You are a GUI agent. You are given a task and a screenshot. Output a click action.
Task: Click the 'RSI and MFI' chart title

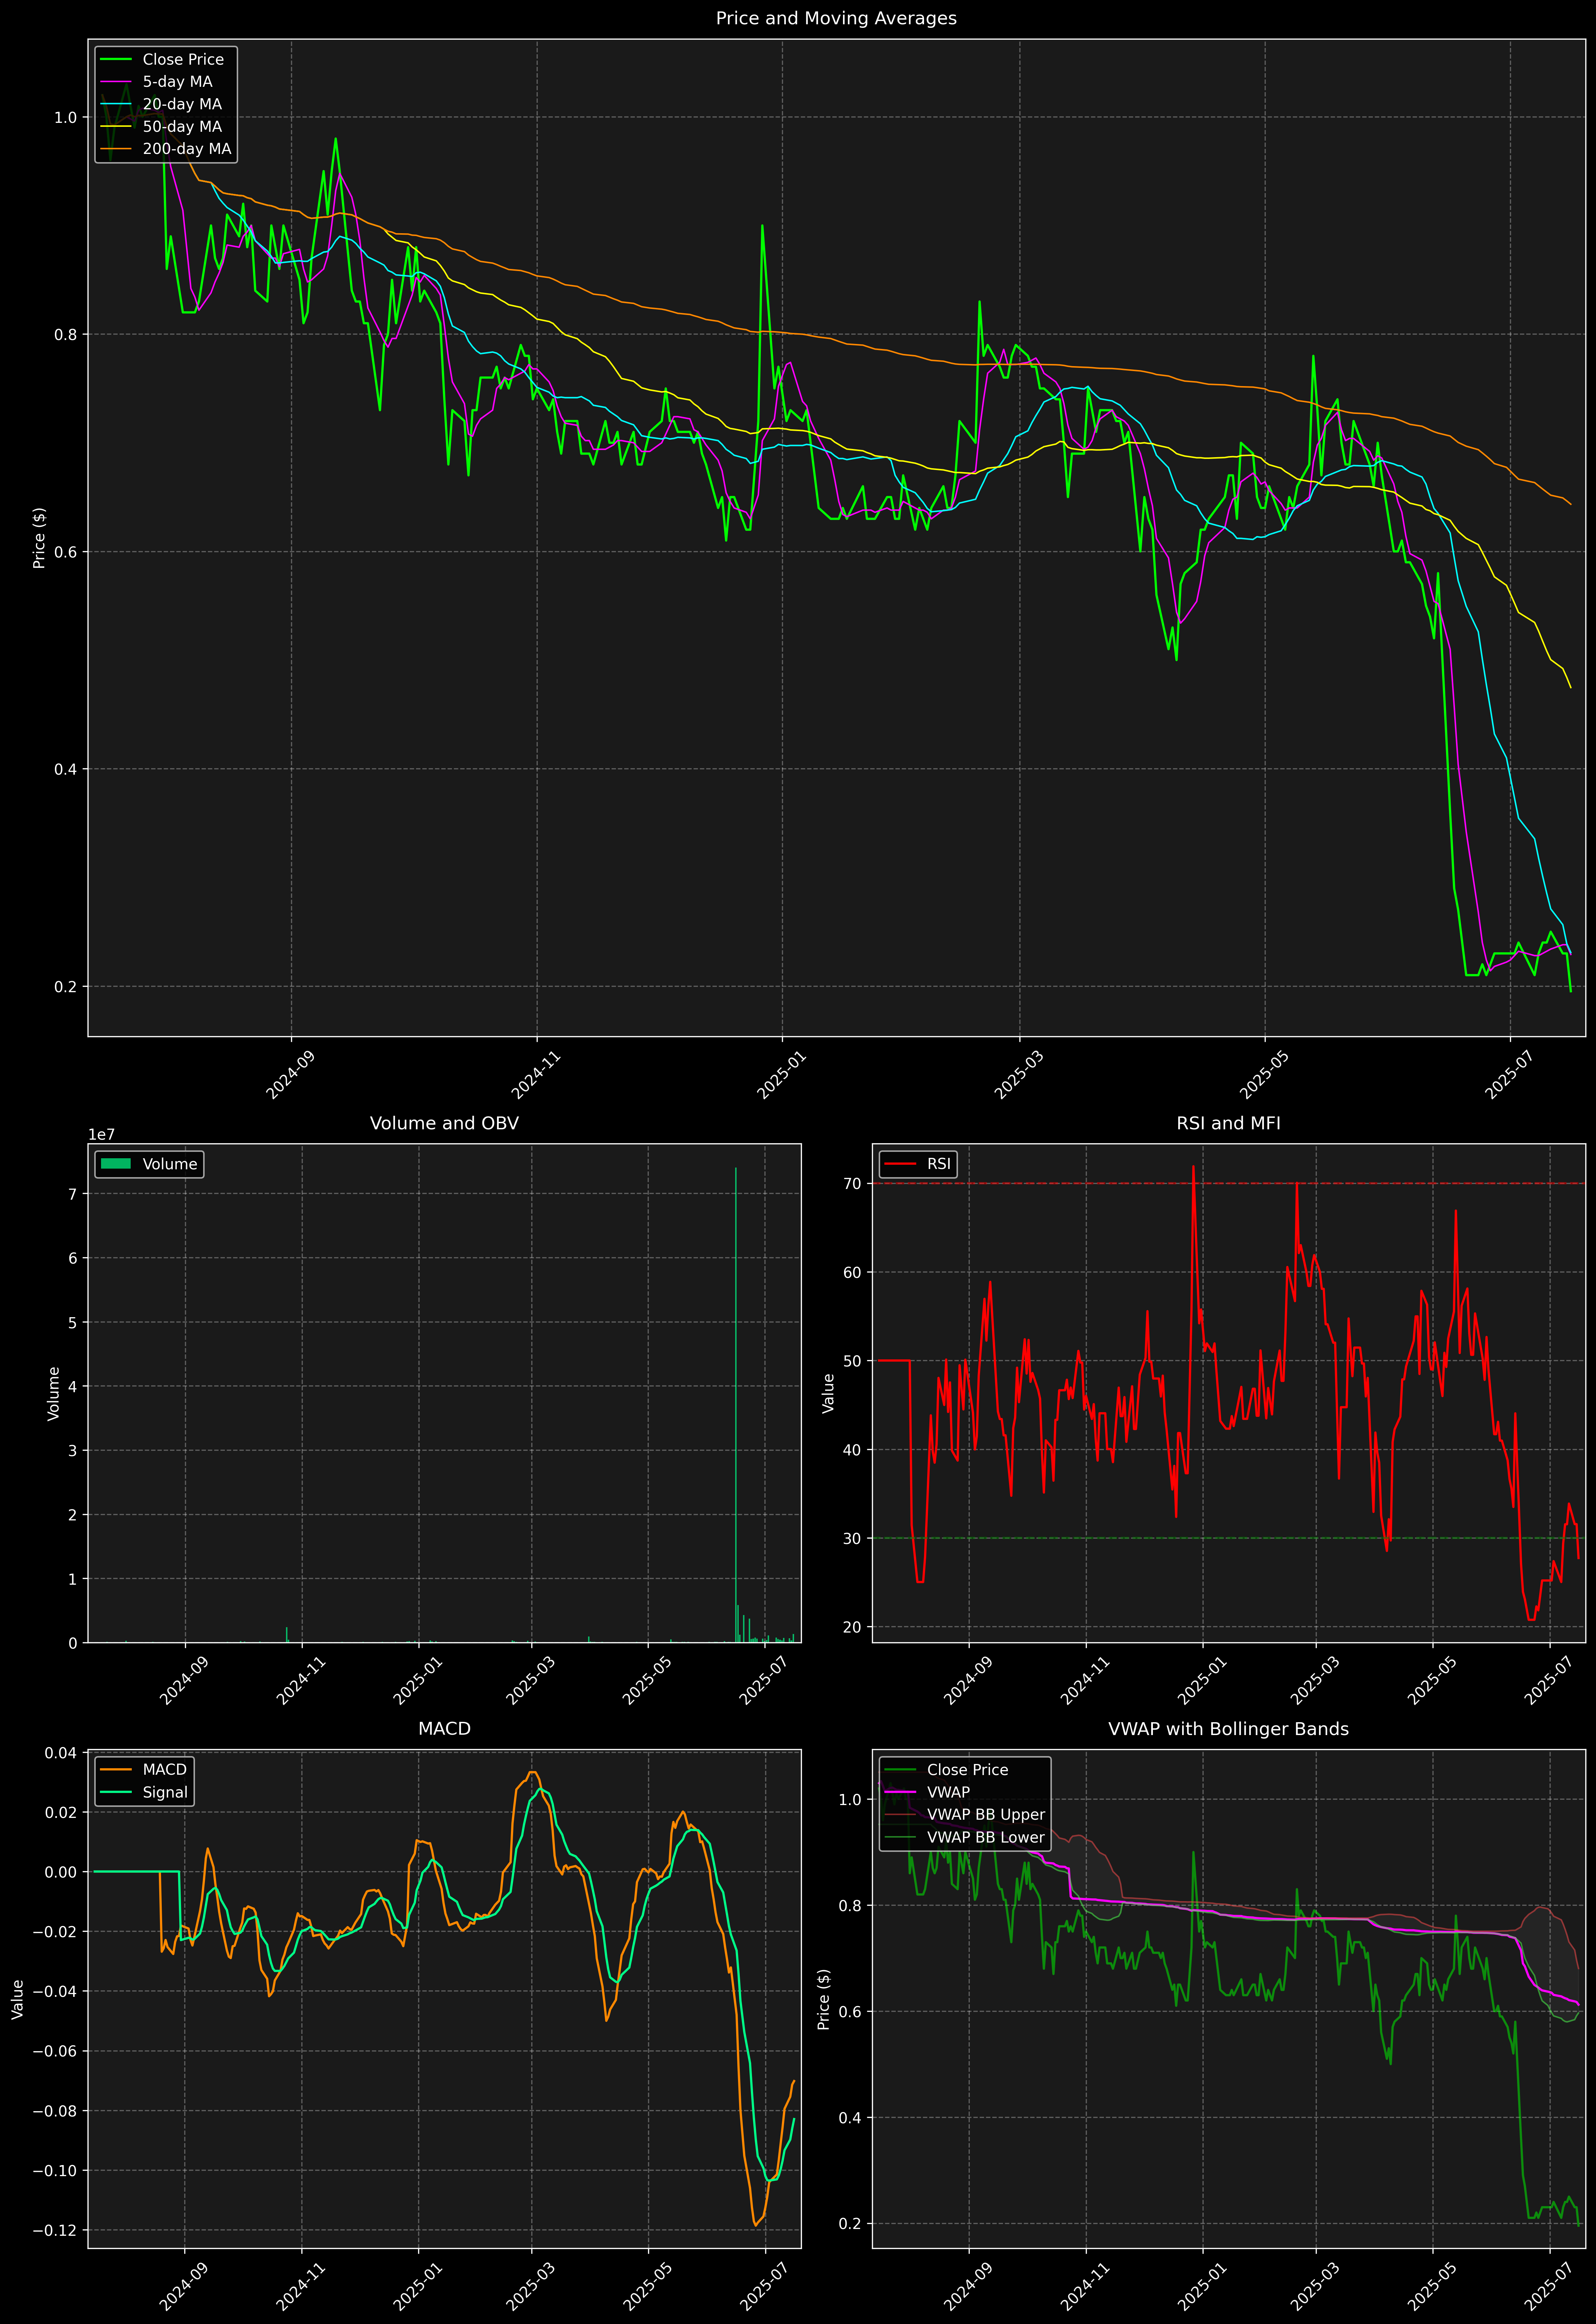pyautogui.click(x=1228, y=1123)
